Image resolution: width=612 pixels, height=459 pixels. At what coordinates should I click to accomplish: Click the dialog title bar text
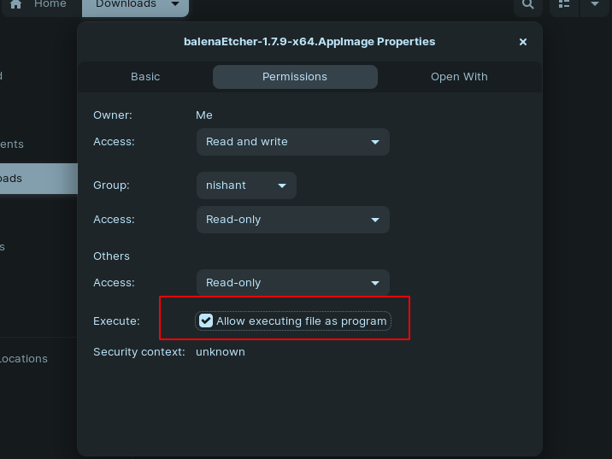pos(309,42)
